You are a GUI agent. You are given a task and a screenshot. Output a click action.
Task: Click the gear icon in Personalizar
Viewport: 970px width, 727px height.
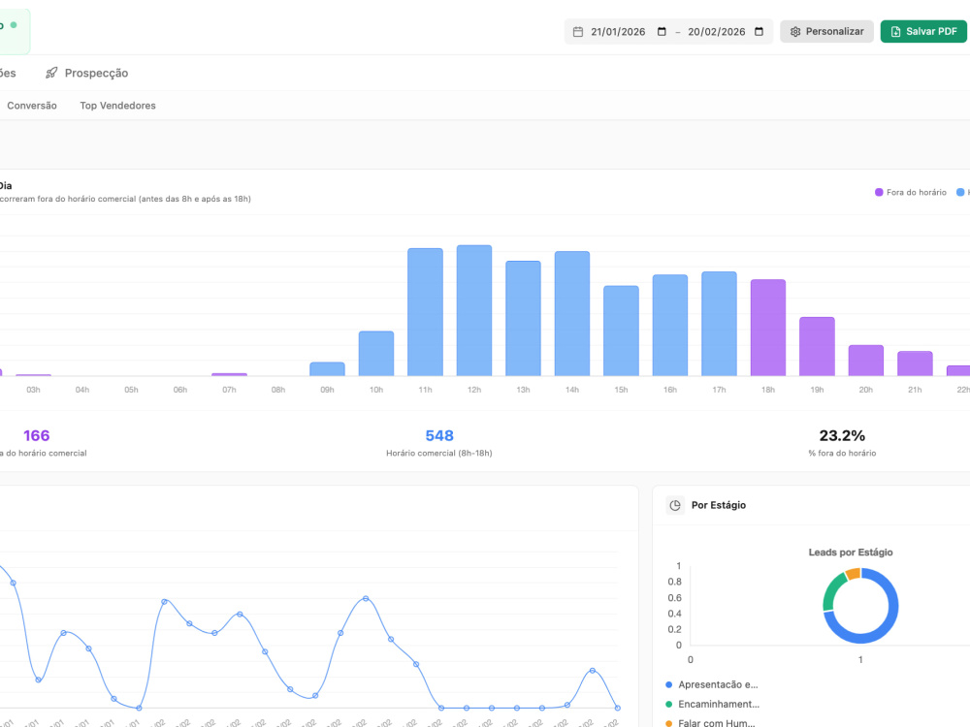tap(795, 32)
